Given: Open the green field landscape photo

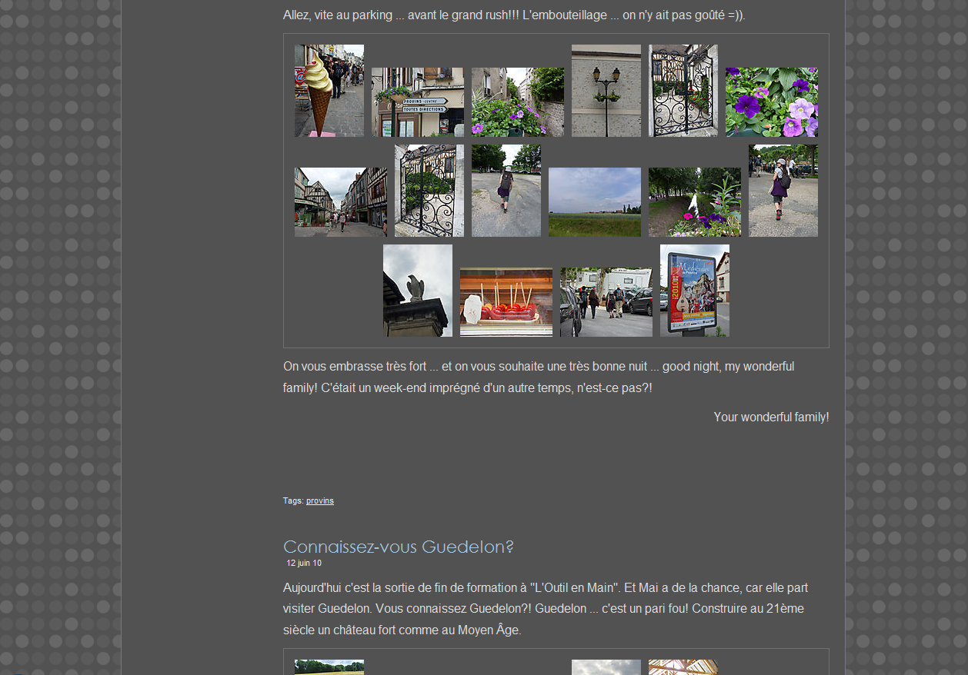Looking at the screenshot, I should (x=594, y=202).
